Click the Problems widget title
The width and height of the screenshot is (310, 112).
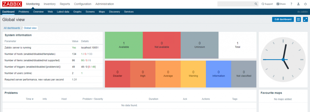coord(11,93)
